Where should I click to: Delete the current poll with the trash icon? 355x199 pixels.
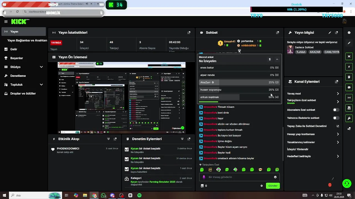(270, 59)
